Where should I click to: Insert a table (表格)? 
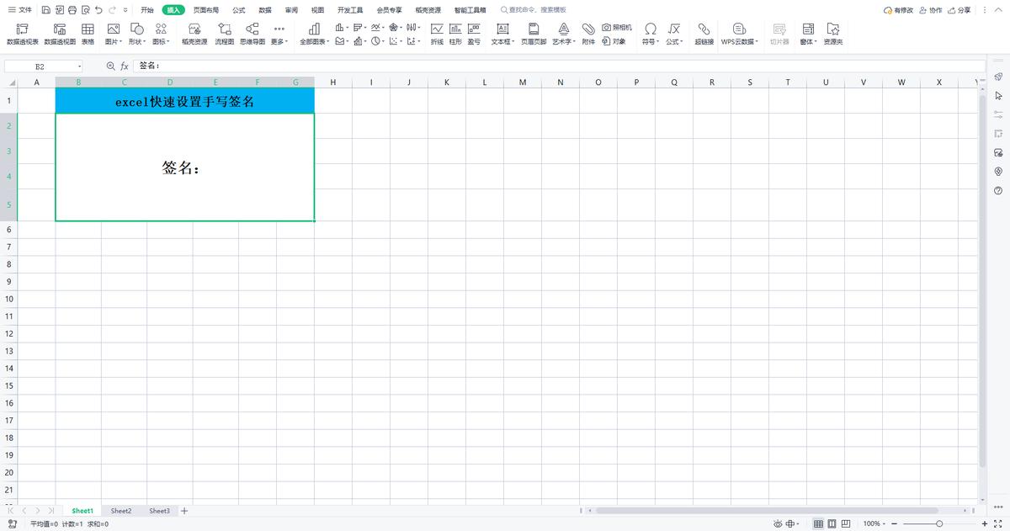point(88,34)
